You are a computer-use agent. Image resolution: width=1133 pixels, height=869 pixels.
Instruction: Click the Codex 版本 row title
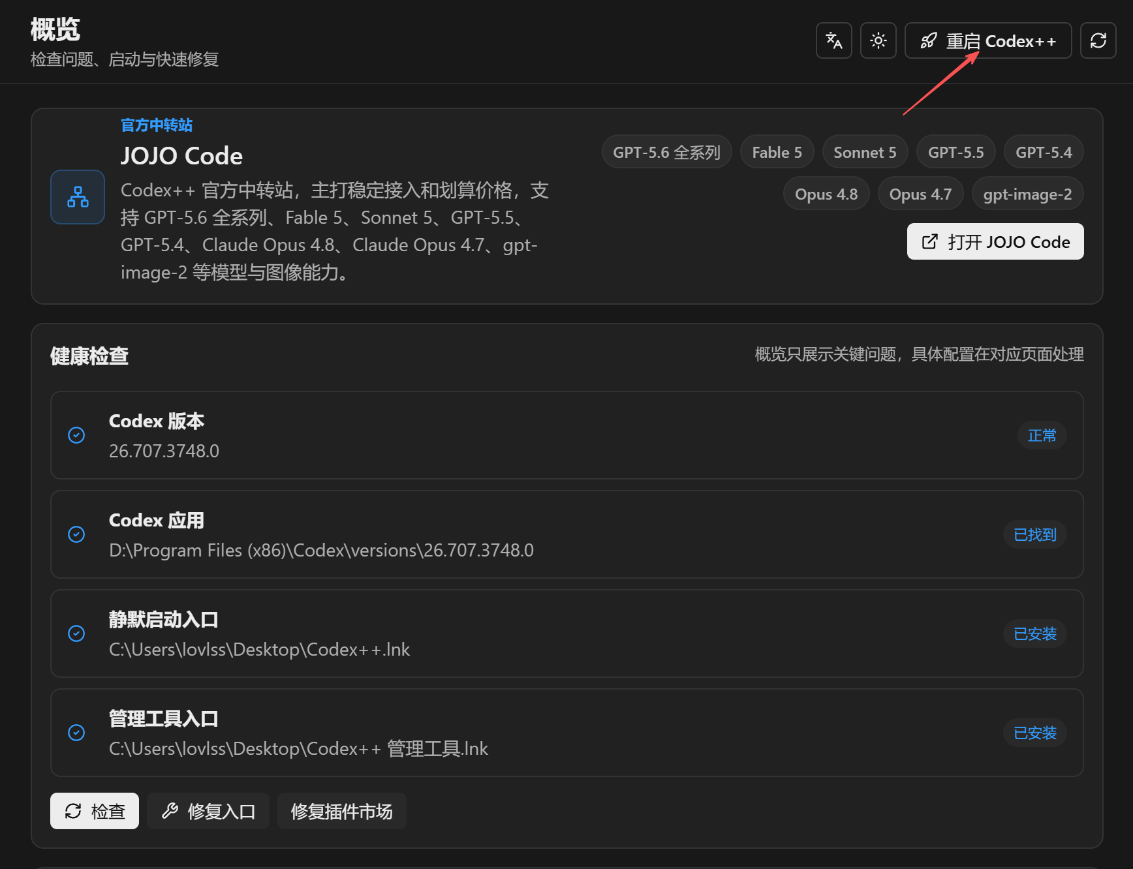(x=157, y=421)
